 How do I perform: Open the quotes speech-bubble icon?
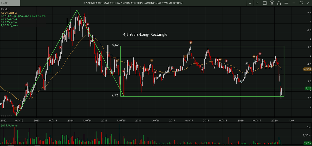point(272,3)
